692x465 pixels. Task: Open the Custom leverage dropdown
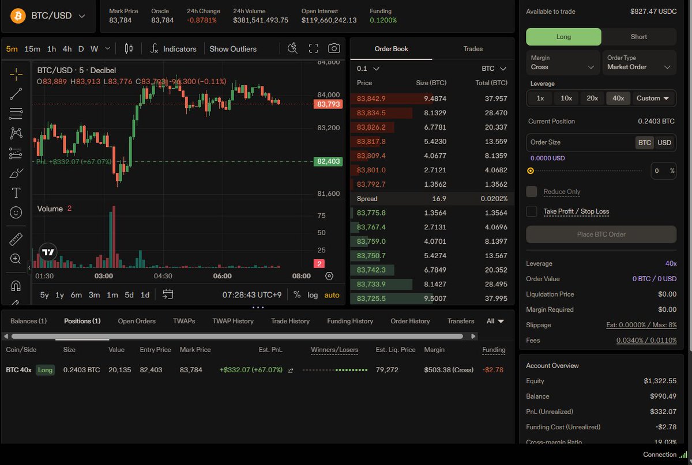click(653, 99)
